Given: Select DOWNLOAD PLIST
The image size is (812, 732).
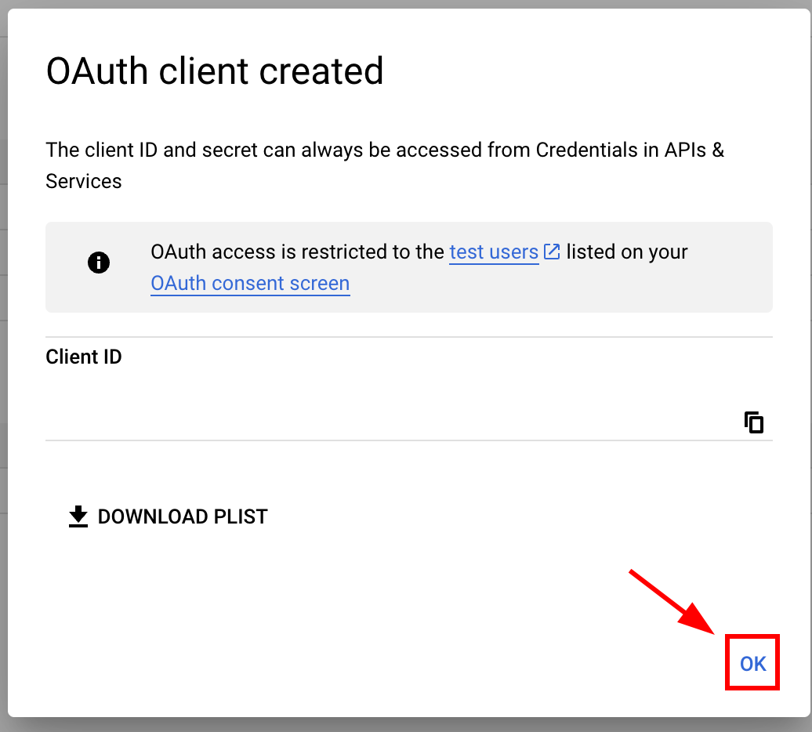Looking at the screenshot, I should pos(169,516).
